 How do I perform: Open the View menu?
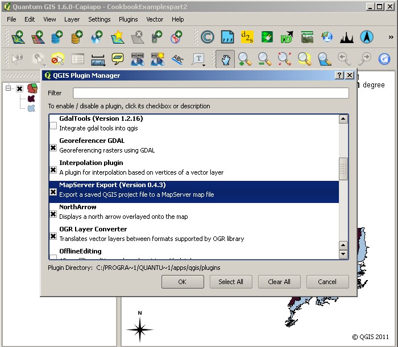[x=49, y=19]
